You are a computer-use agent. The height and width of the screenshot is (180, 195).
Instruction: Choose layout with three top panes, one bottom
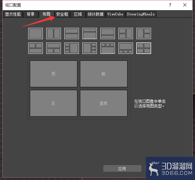(x=108, y=48)
